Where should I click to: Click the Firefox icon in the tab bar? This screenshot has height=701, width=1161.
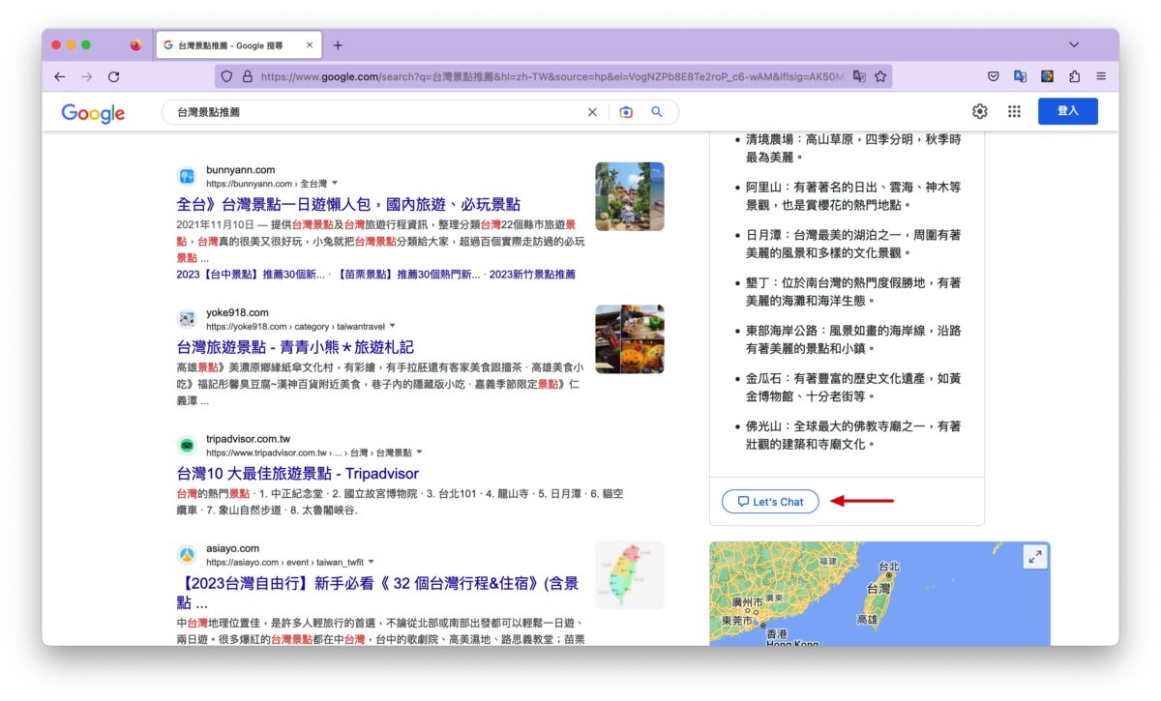pos(135,44)
